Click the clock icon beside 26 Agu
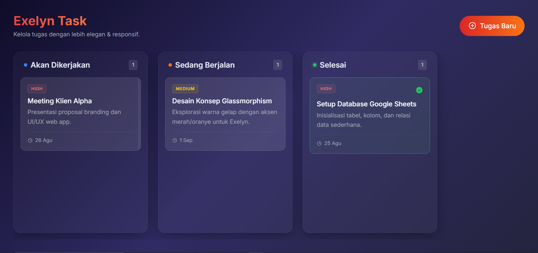 [x=30, y=140]
